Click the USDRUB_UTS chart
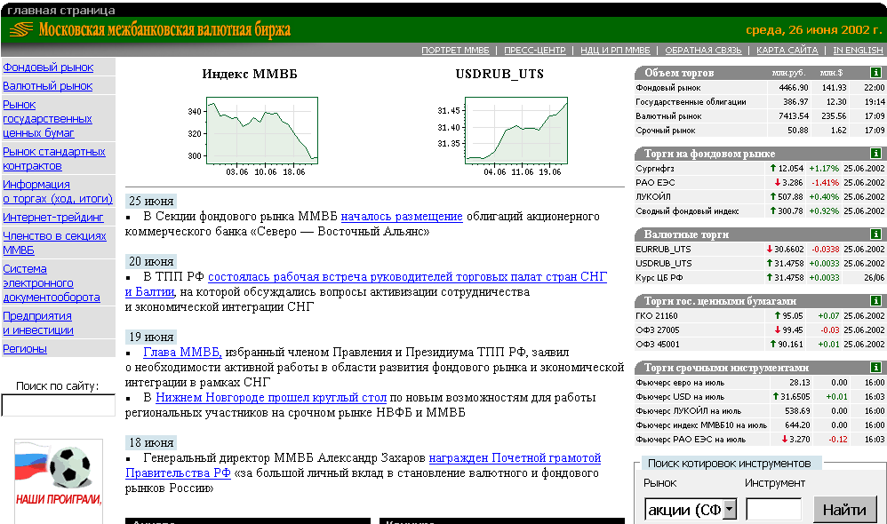Screen dimensions: 887x524 click(515, 131)
